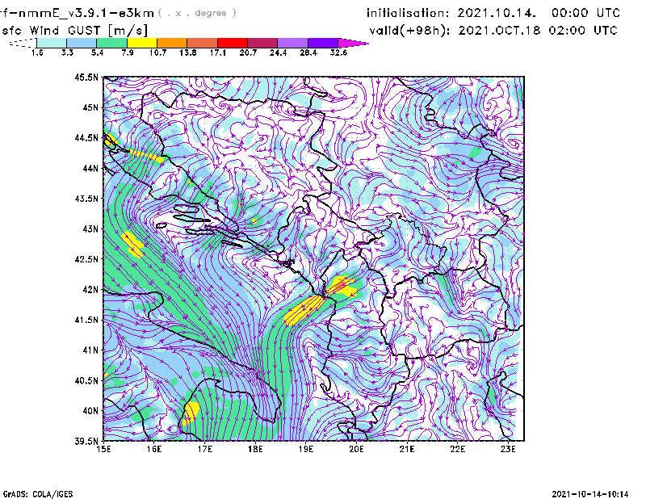Click the 40N latitude label
This screenshot has width=646, height=499.
pyautogui.click(x=90, y=411)
